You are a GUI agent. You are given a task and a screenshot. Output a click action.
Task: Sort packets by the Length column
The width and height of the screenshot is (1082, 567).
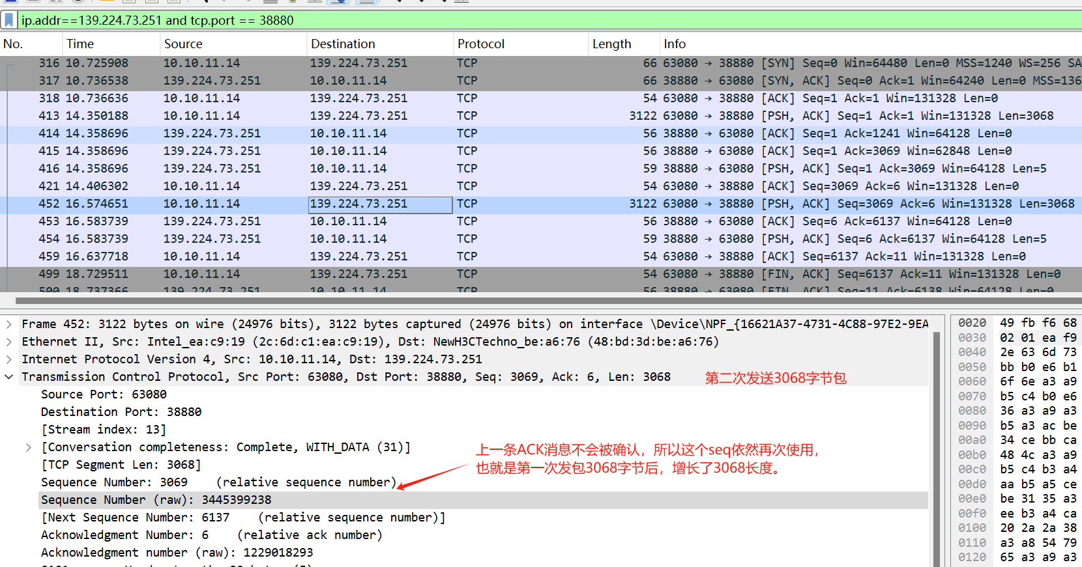[x=624, y=44]
